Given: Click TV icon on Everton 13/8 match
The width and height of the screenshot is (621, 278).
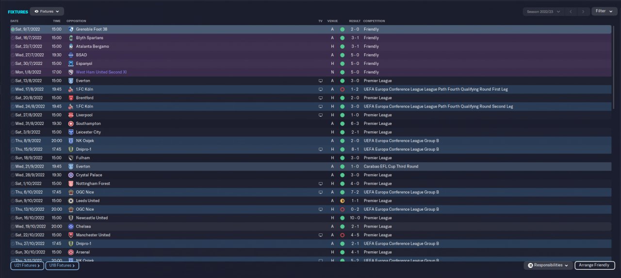Looking at the screenshot, I should pyautogui.click(x=320, y=81).
